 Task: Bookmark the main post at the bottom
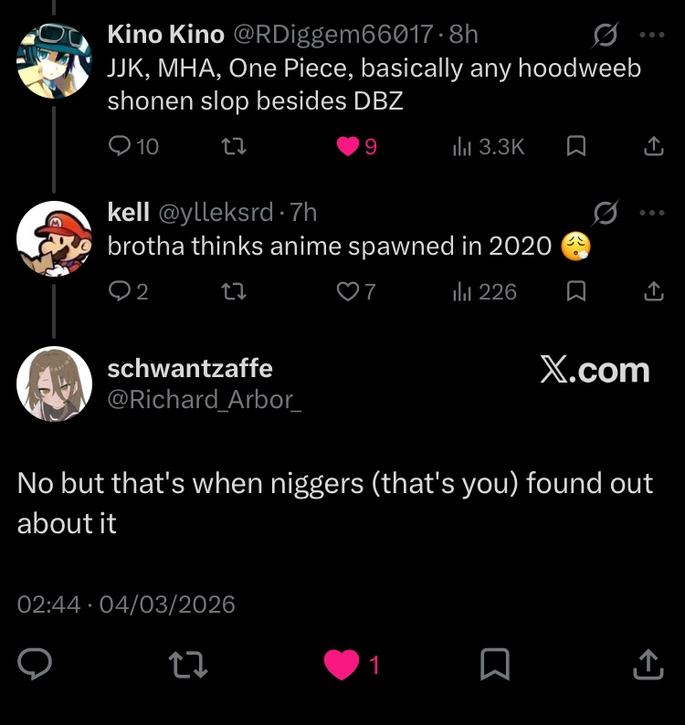pos(494,665)
